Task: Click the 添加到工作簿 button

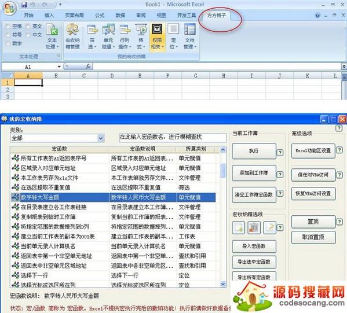Action: [x=254, y=173]
